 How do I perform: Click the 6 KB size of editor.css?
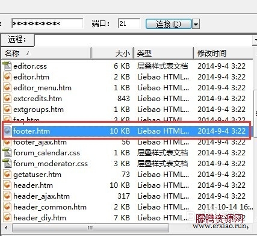tap(122, 66)
